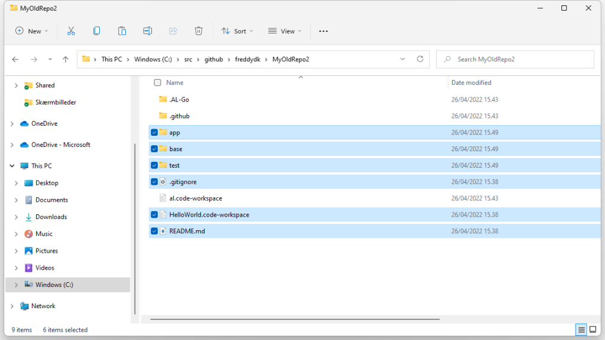Click the horizontal scrollbar in file list
This screenshot has height=340, width=605.
tap(295, 319)
